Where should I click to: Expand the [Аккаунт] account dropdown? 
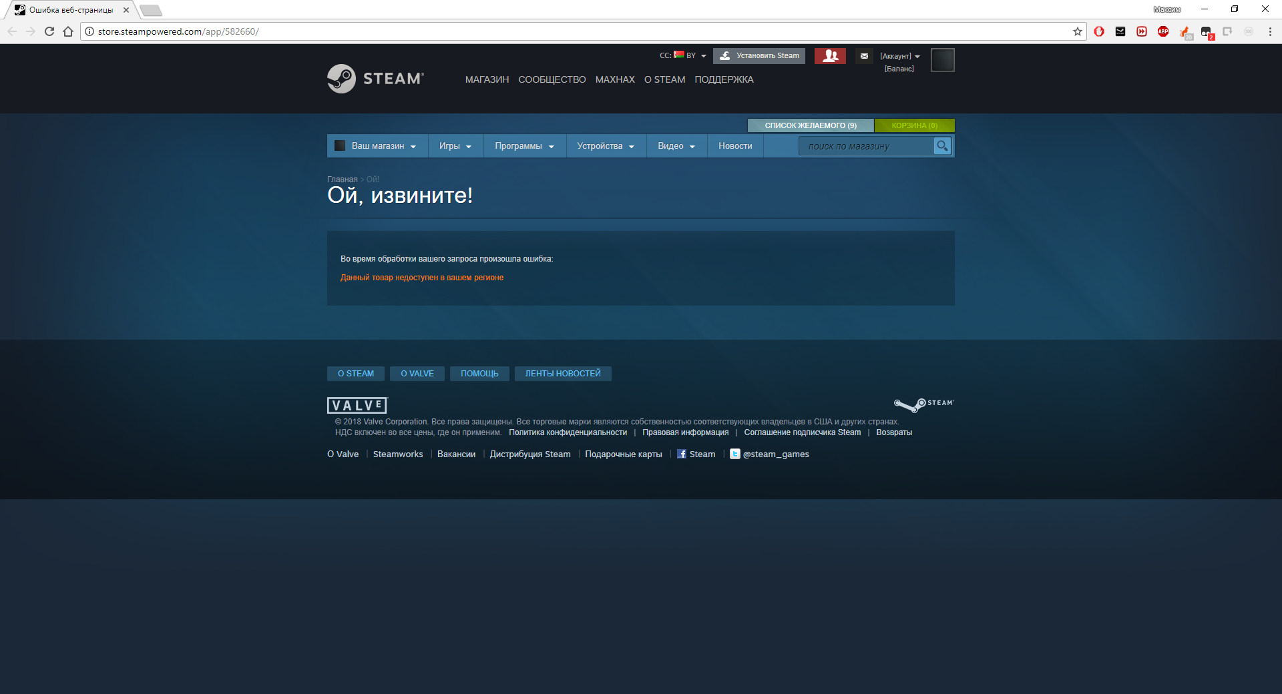click(900, 56)
